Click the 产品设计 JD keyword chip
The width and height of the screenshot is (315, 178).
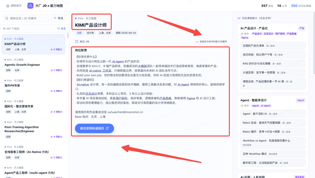coord(257,34)
